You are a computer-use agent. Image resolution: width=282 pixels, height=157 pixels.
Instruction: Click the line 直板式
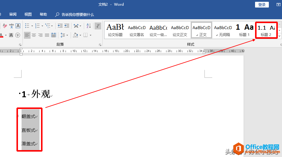(x=28, y=130)
